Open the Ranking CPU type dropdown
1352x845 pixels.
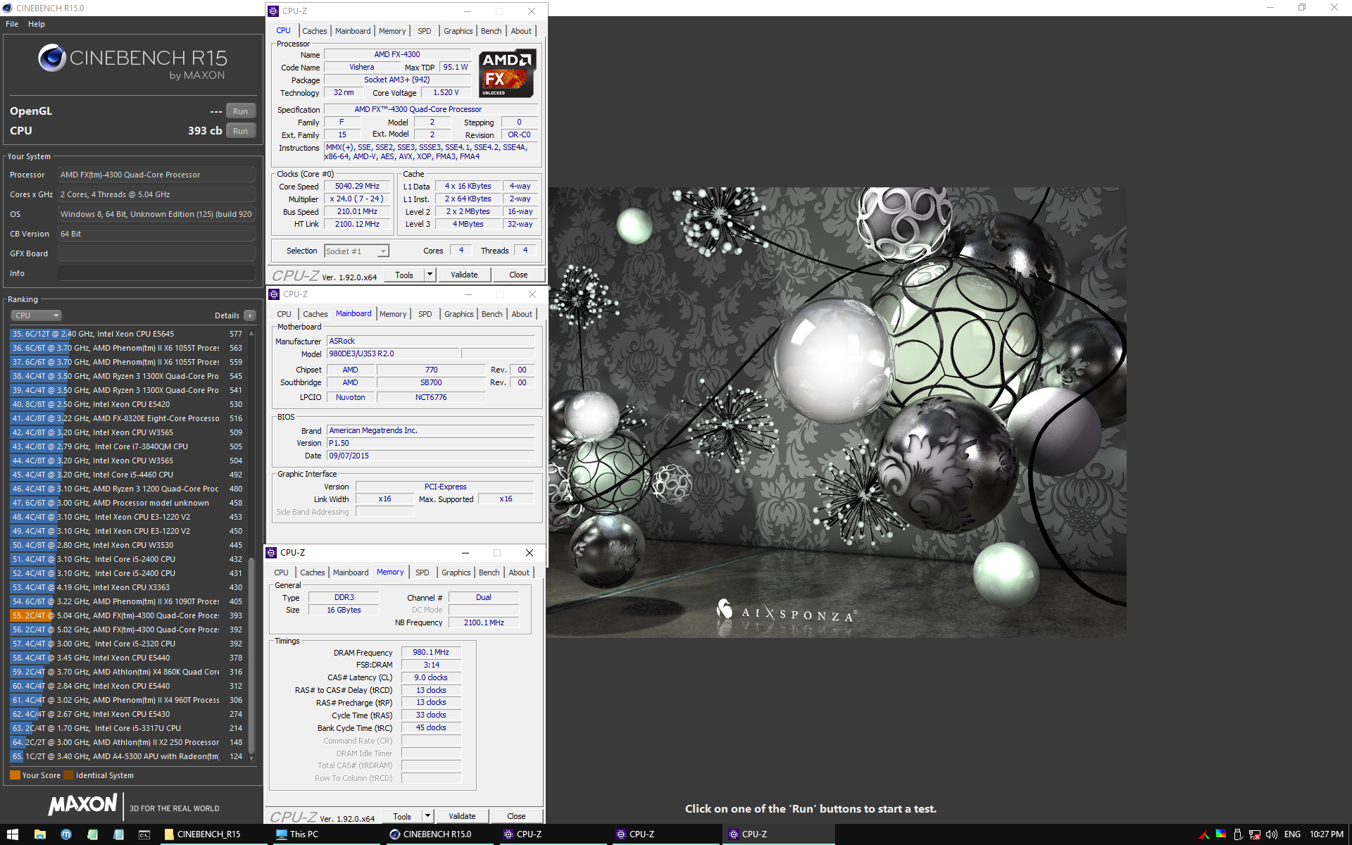37,315
